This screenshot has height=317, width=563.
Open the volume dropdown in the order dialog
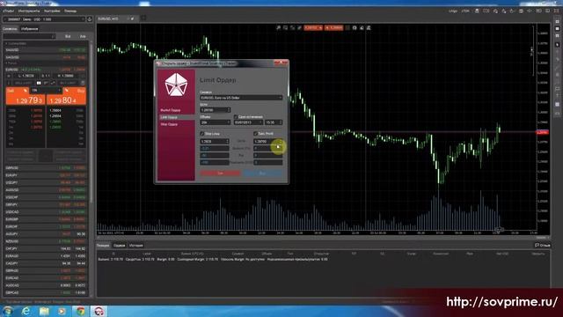tap(215, 122)
